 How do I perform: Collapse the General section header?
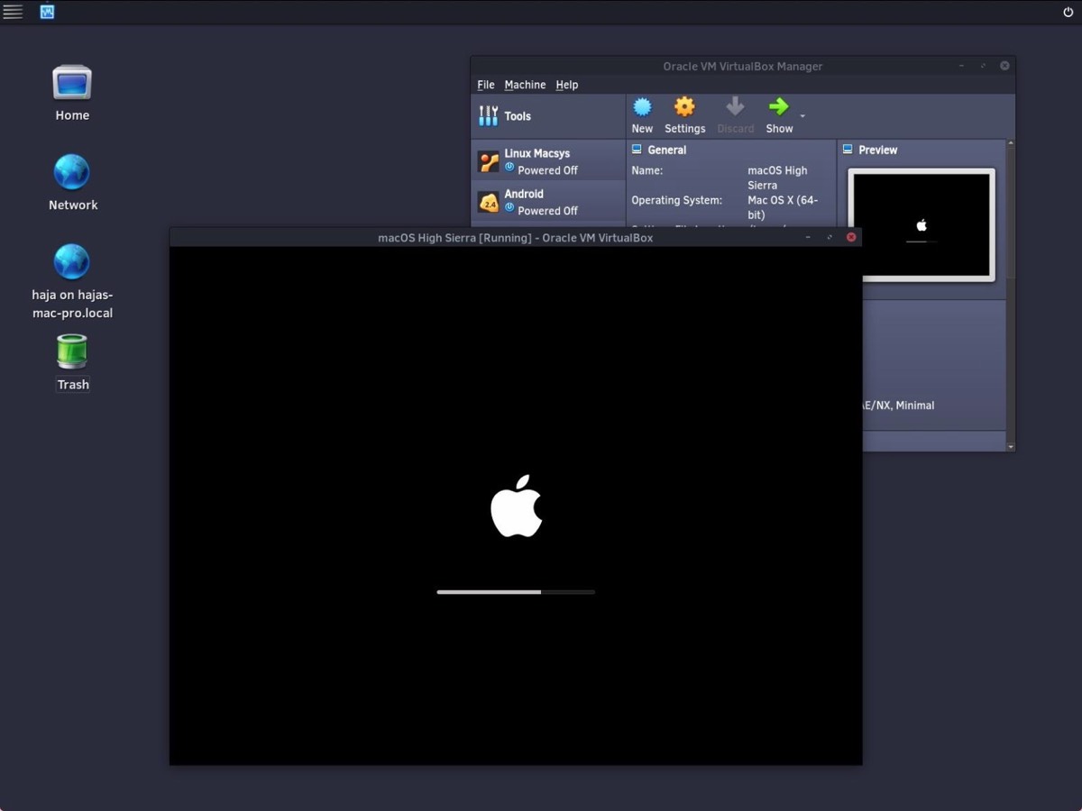666,150
